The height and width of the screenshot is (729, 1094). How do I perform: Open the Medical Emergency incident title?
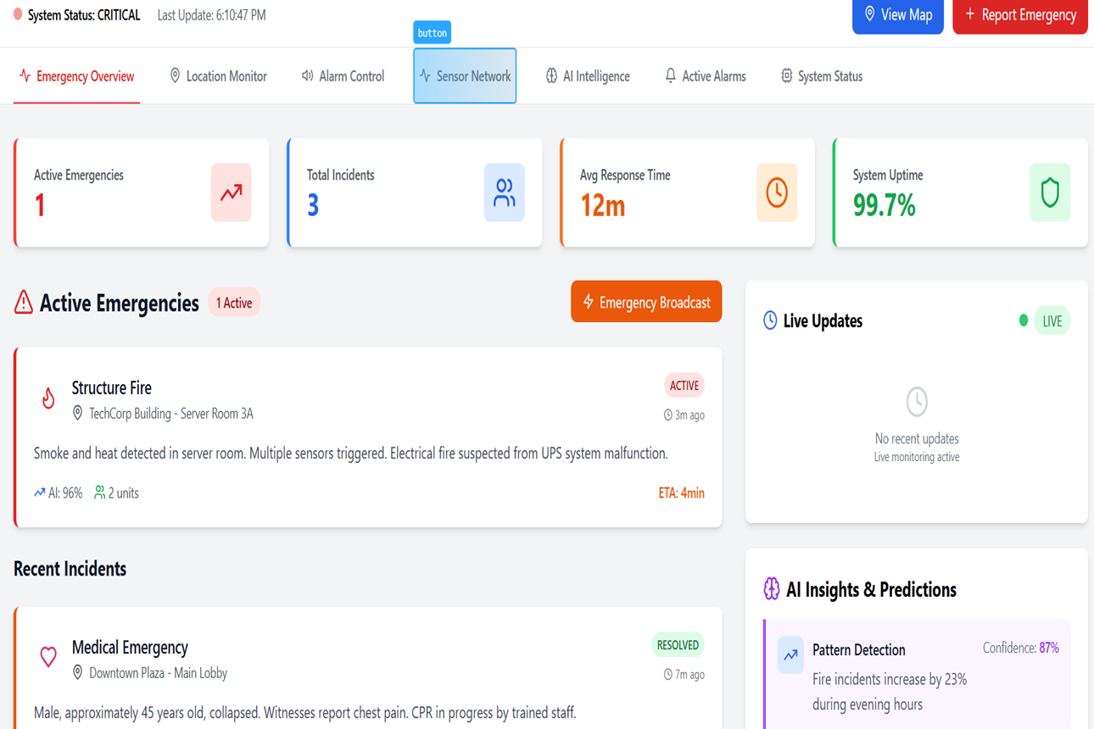pos(130,648)
